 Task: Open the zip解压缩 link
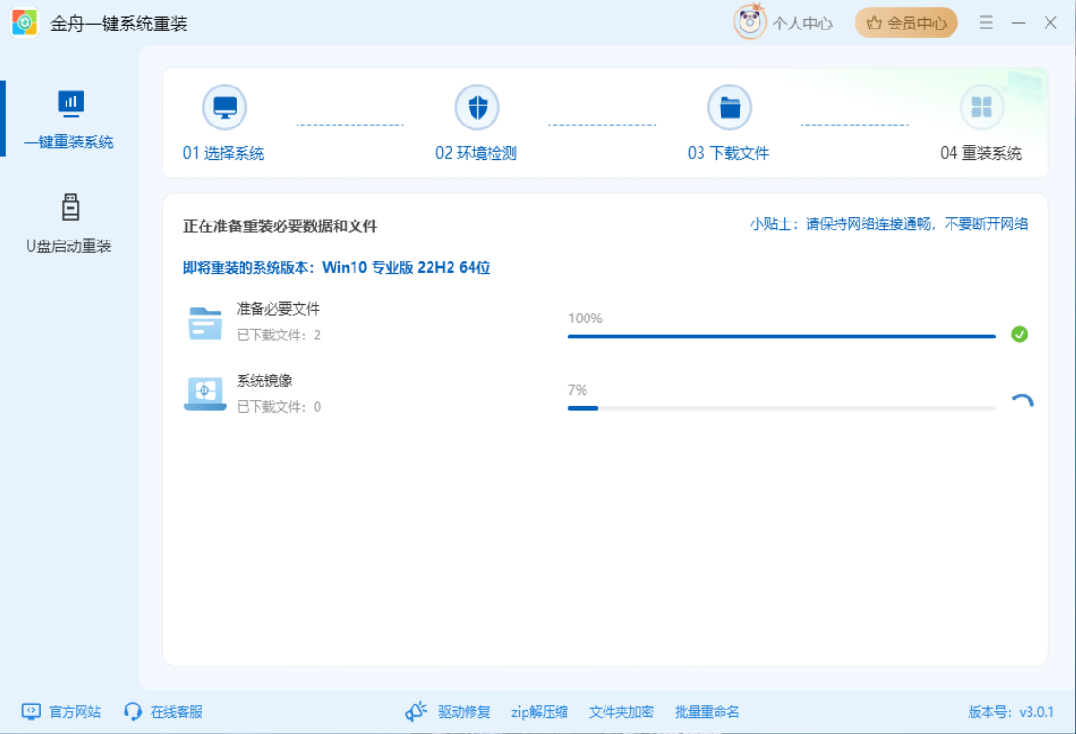pyautogui.click(x=539, y=712)
